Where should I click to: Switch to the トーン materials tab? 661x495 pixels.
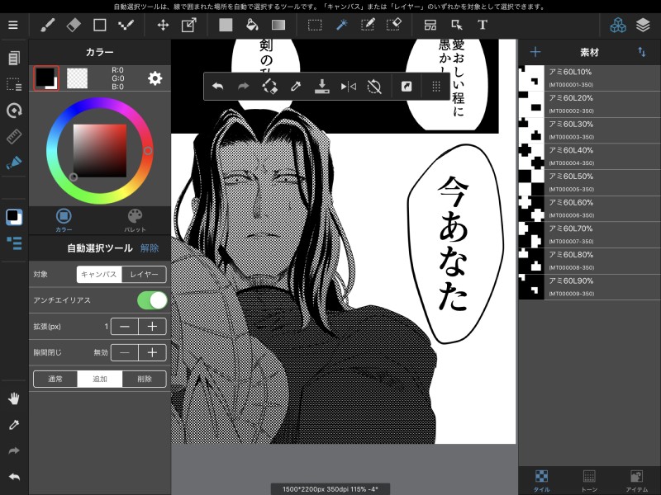pyautogui.click(x=589, y=481)
